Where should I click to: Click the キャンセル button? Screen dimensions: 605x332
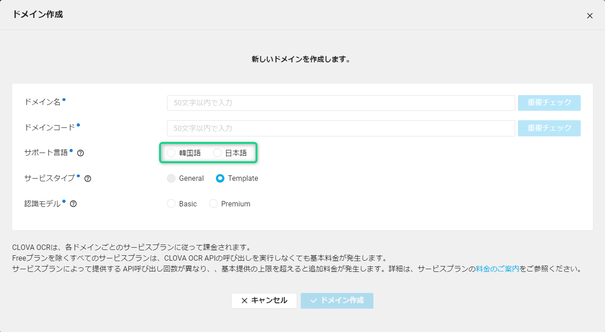tap(264, 301)
